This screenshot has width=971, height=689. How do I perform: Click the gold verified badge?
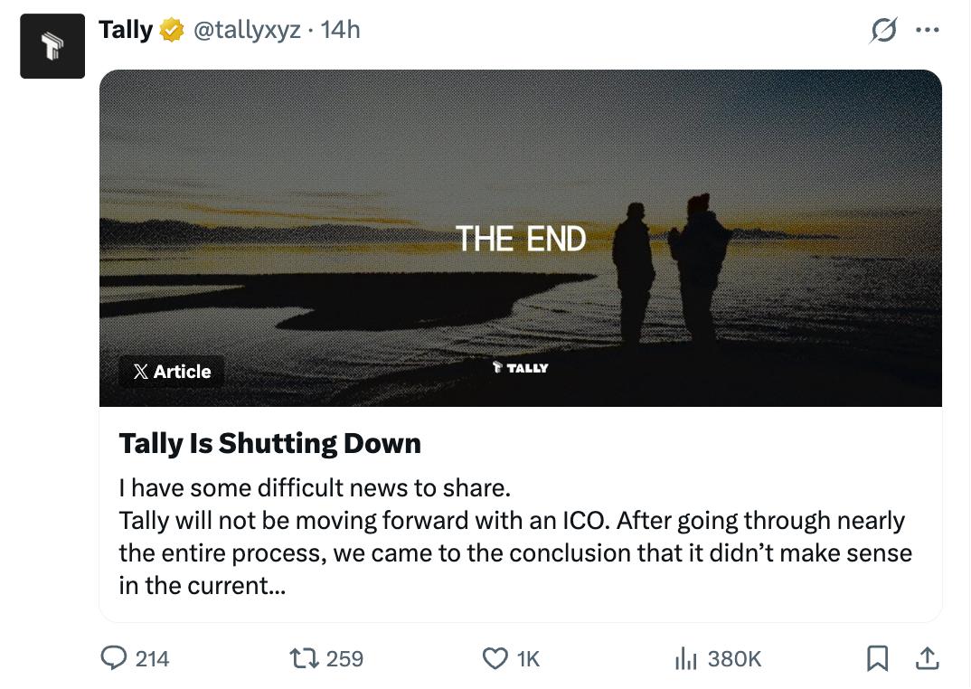coord(171,31)
